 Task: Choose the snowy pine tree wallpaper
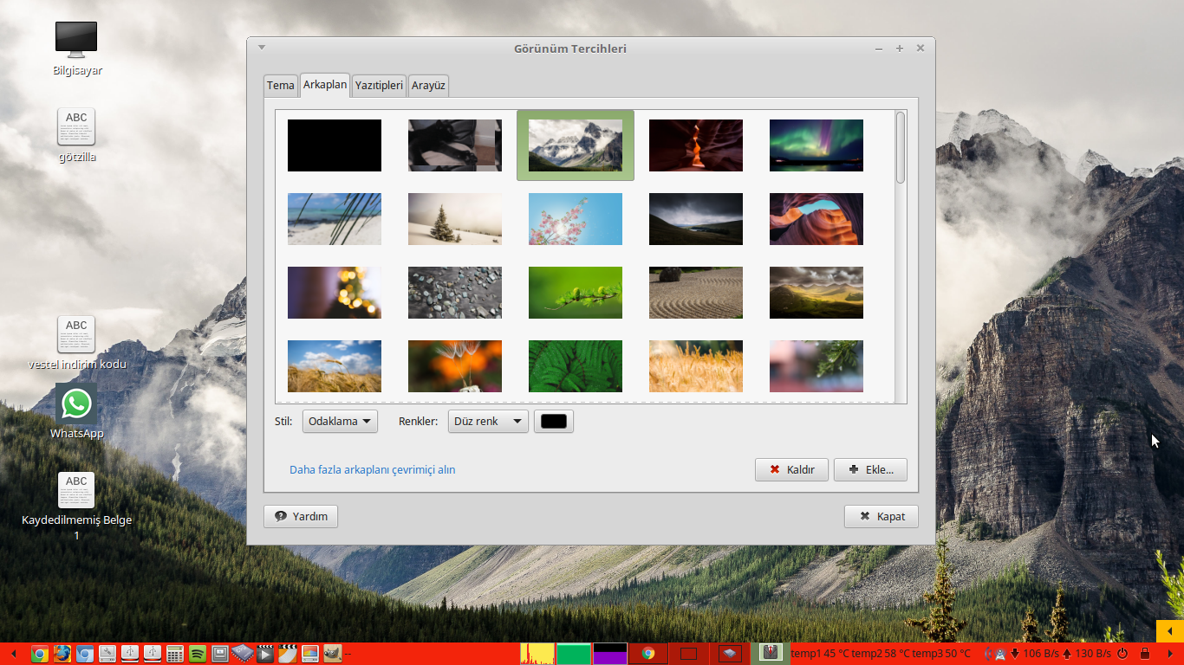coord(455,219)
